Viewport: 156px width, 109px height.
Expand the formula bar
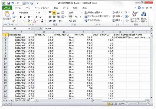click(151, 28)
